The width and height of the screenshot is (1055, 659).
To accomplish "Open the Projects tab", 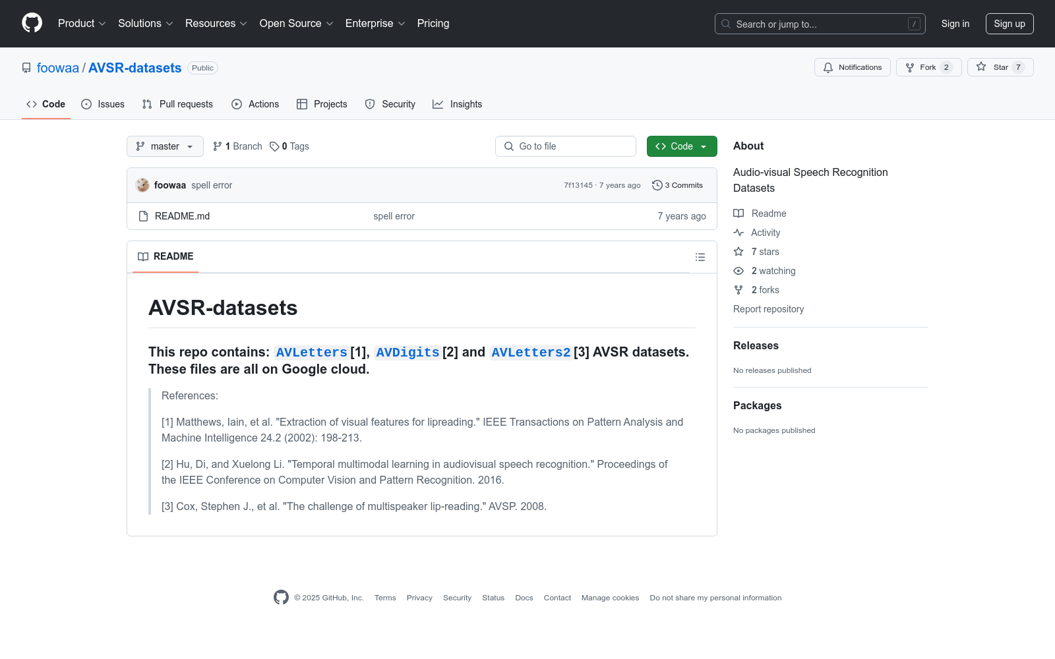I will [322, 104].
